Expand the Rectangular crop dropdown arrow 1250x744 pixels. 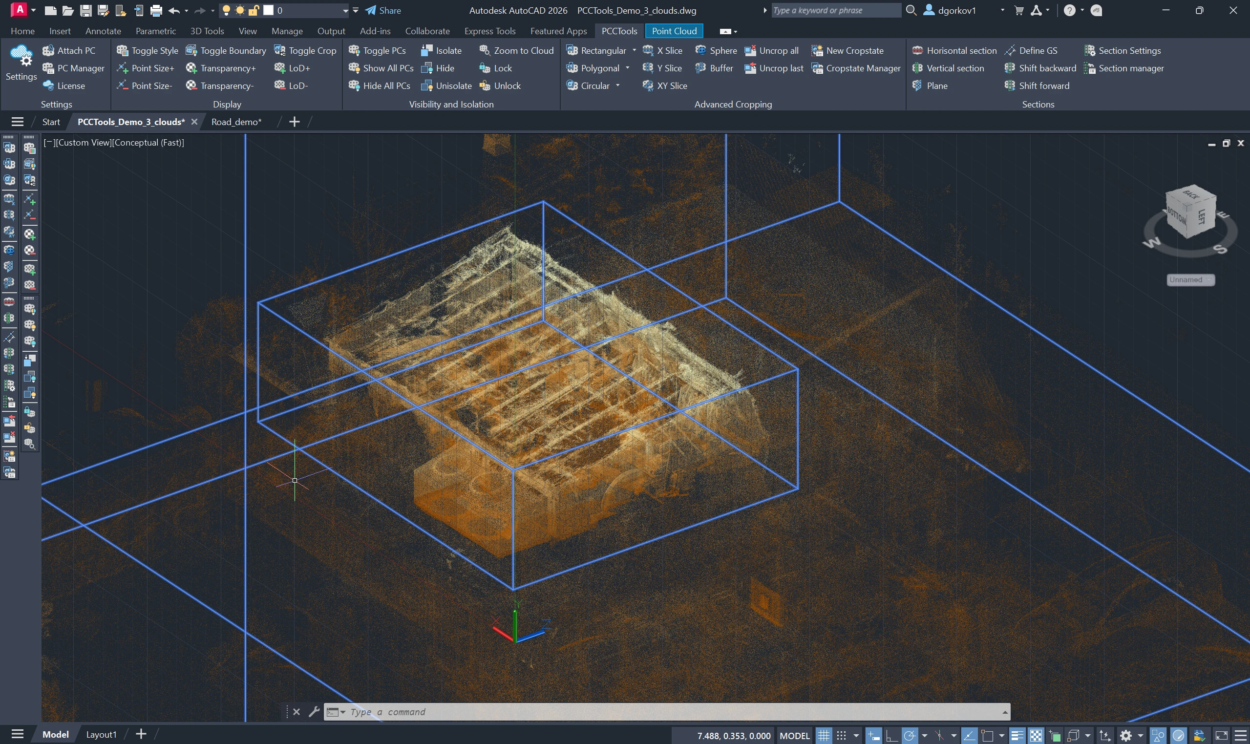(634, 50)
